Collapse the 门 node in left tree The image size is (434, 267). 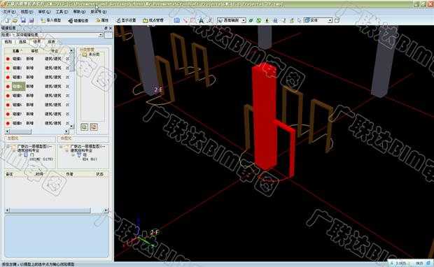click(x=20, y=155)
